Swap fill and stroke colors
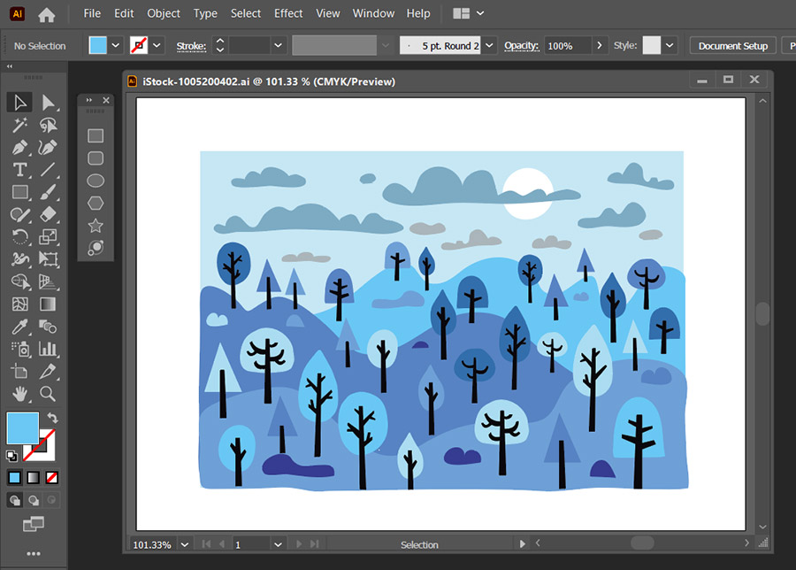Viewport: 796px width, 570px height. (53, 417)
